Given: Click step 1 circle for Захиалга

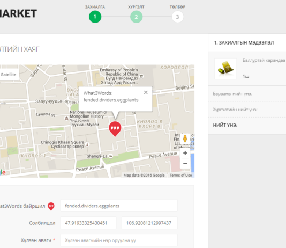Looking at the screenshot, I should [95, 17].
